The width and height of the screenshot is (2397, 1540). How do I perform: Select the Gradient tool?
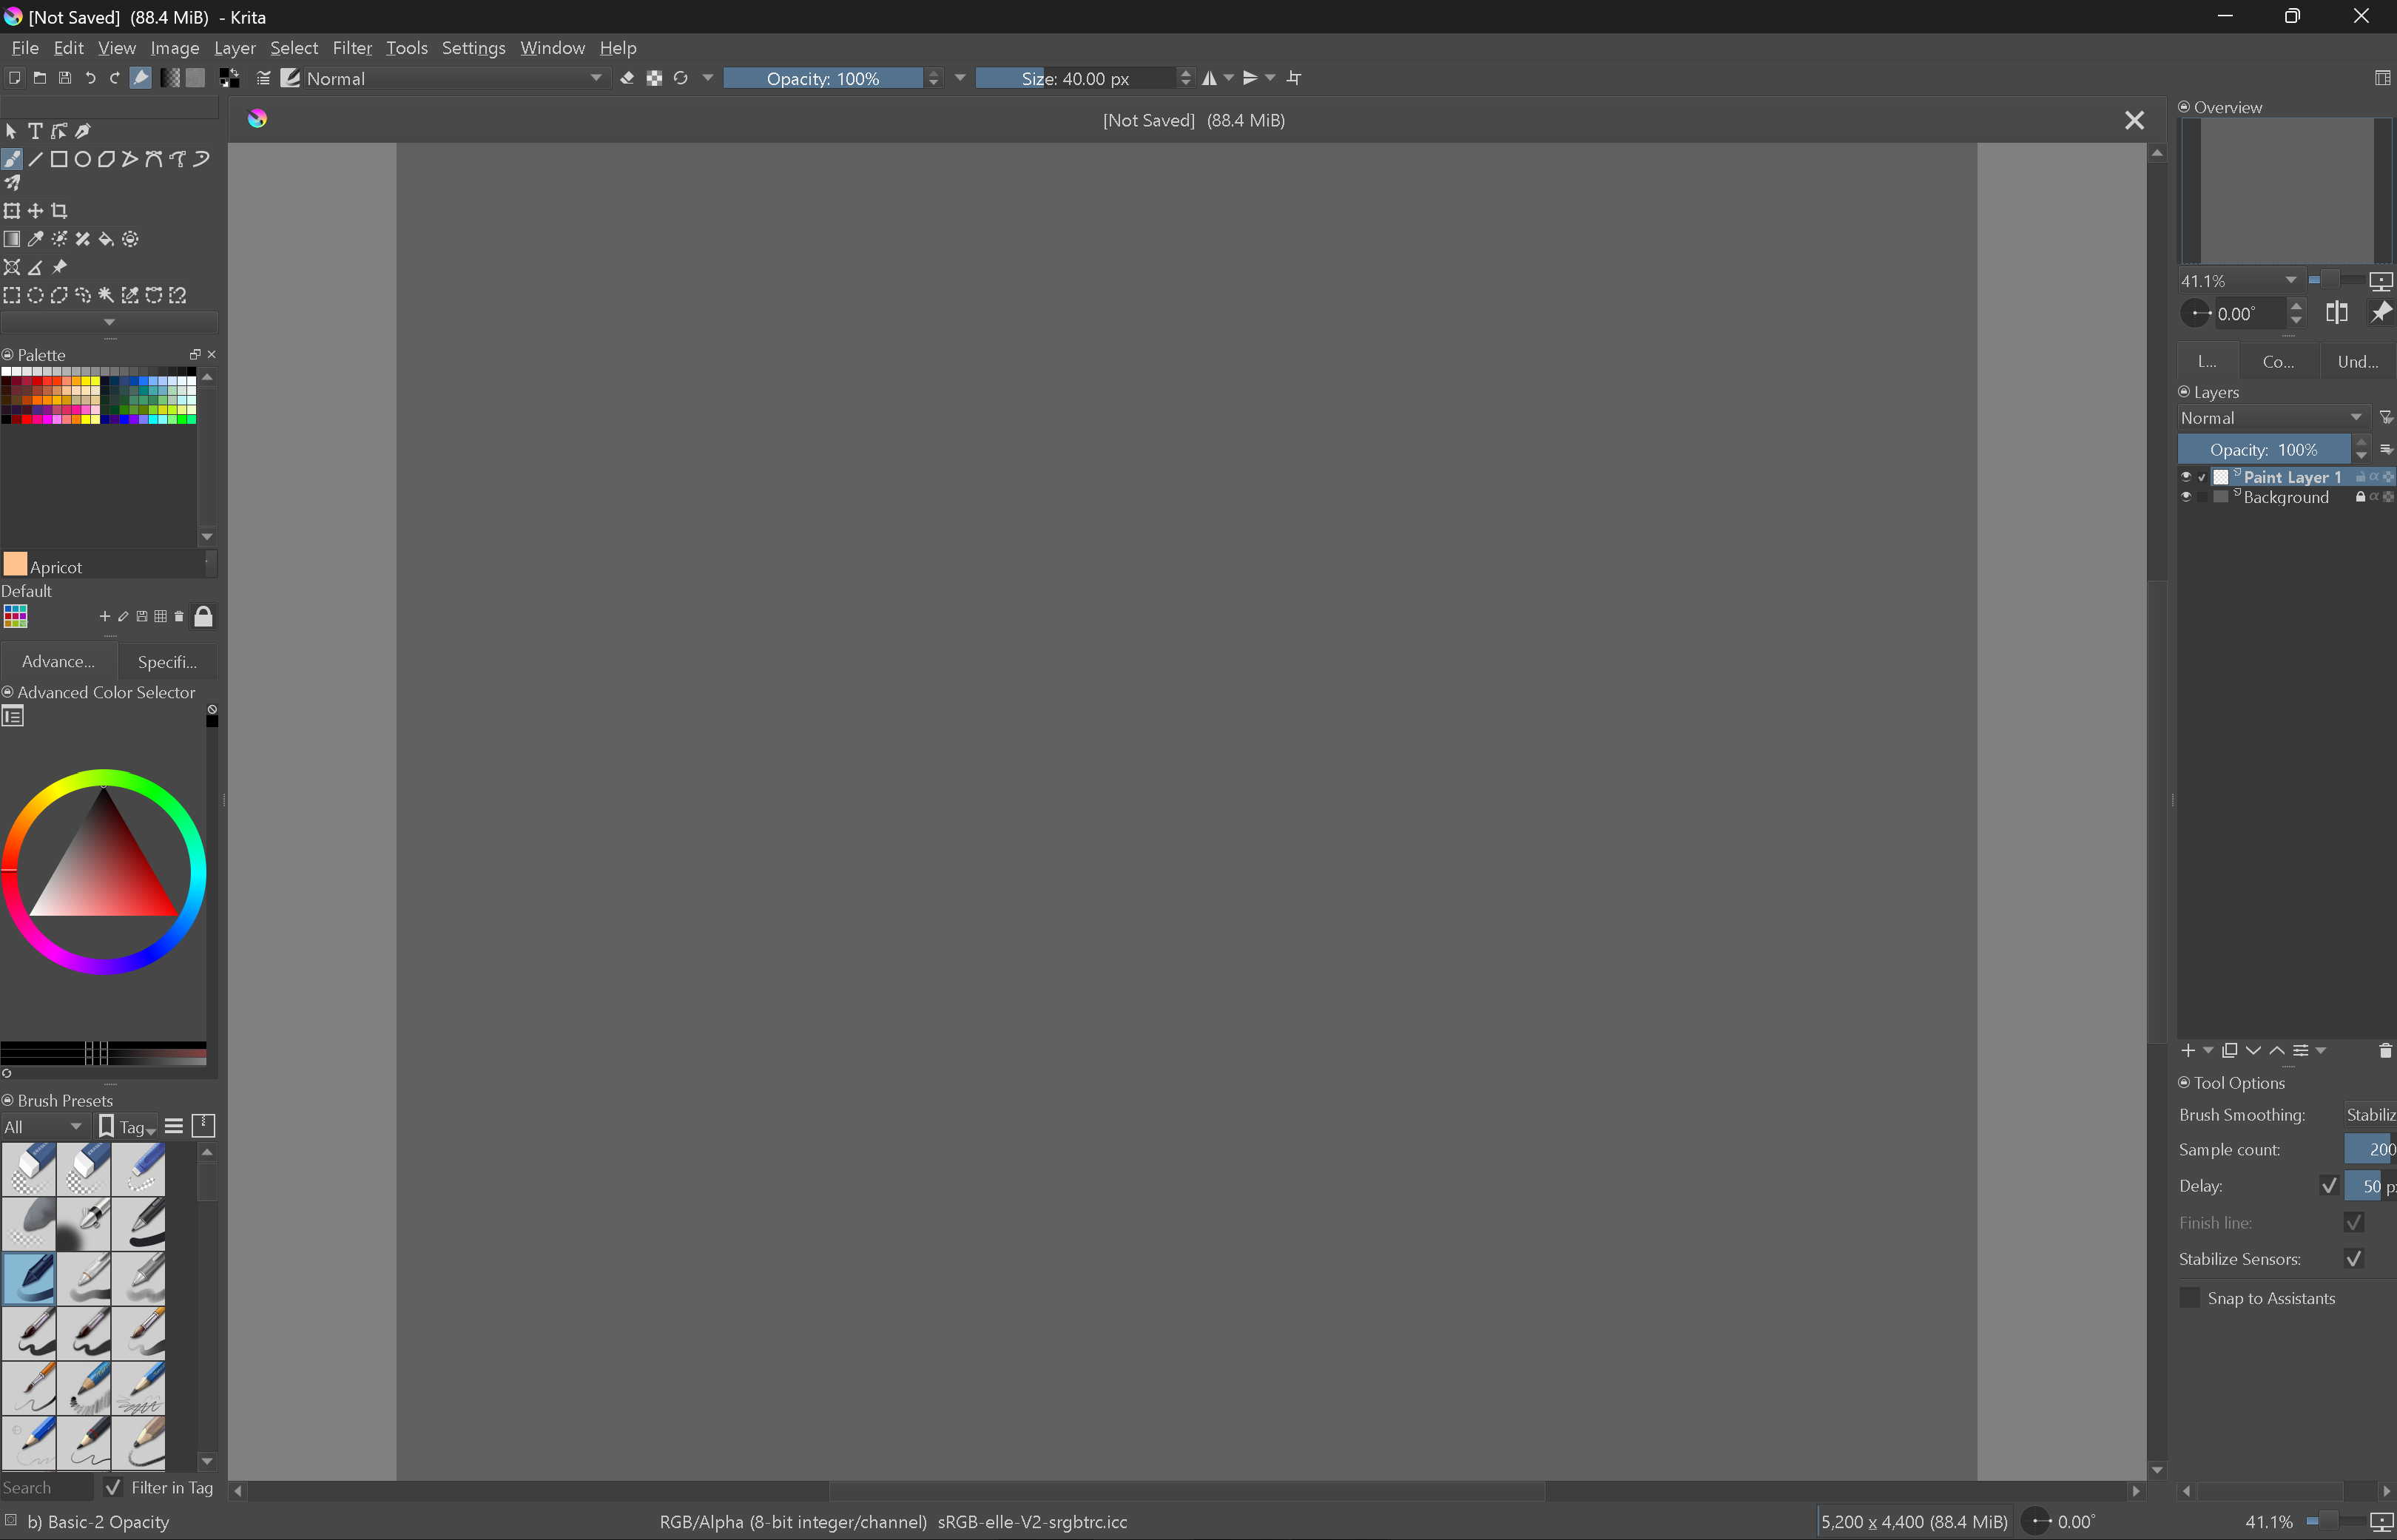click(x=12, y=239)
